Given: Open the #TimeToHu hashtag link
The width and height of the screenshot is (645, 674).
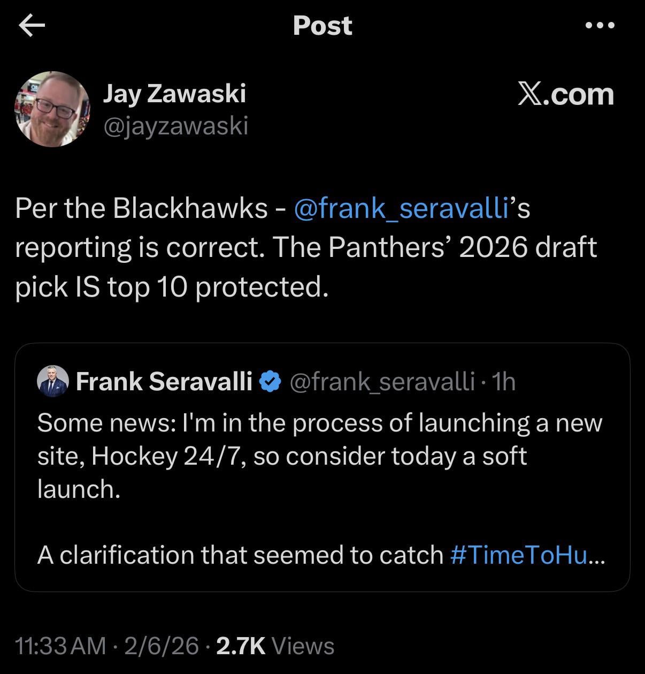Looking at the screenshot, I should tap(527, 555).
